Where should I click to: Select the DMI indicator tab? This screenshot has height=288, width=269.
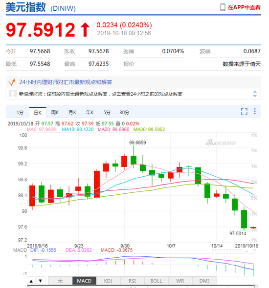pyautogui.click(x=204, y=281)
